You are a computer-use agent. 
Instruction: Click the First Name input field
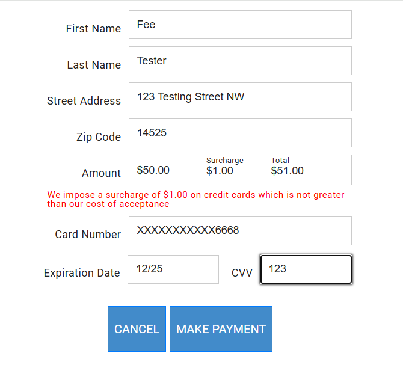(240, 25)
